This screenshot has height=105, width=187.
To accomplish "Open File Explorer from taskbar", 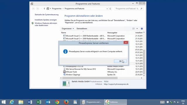I will pyautogui.click(x=21, y=102).
